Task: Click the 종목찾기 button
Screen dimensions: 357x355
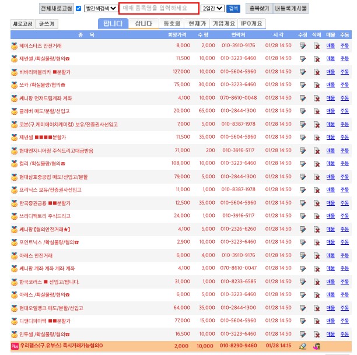Action: [x=260, y=9]
